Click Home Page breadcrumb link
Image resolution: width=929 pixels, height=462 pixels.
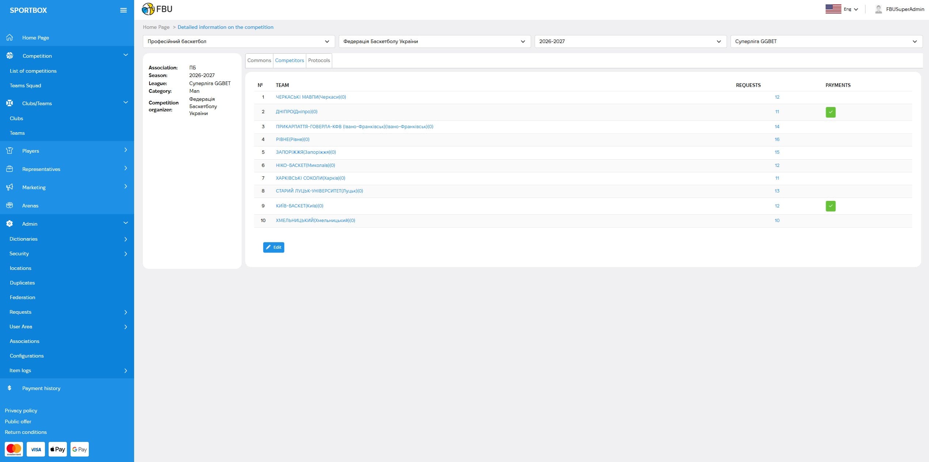pos(156,27)
